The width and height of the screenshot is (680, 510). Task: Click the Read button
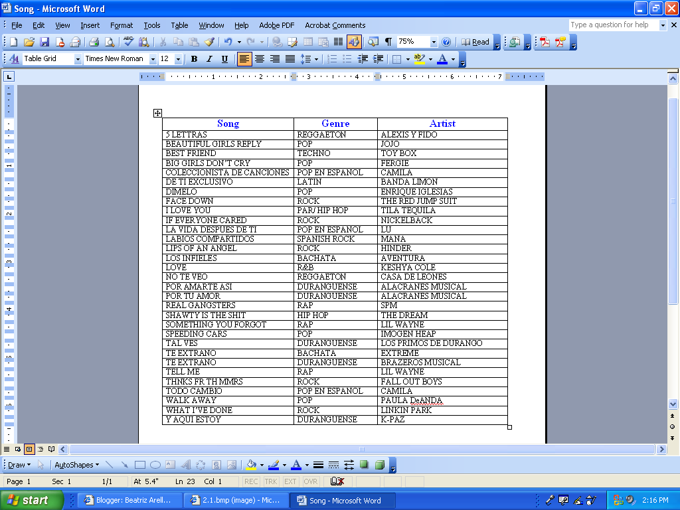pos(475,42)
